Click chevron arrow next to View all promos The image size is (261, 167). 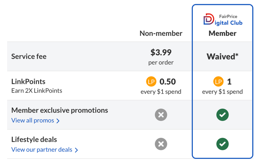click(x=58, y=121)
